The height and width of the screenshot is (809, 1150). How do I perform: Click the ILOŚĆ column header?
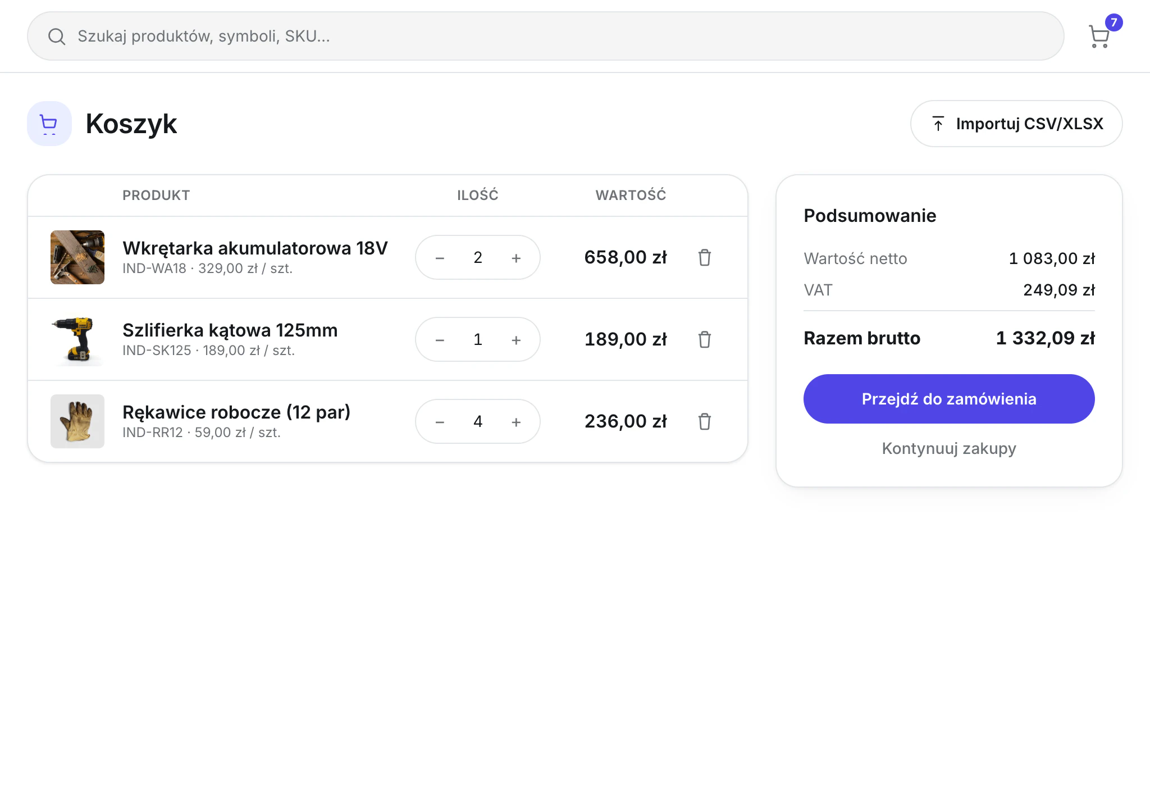point(478,195)
